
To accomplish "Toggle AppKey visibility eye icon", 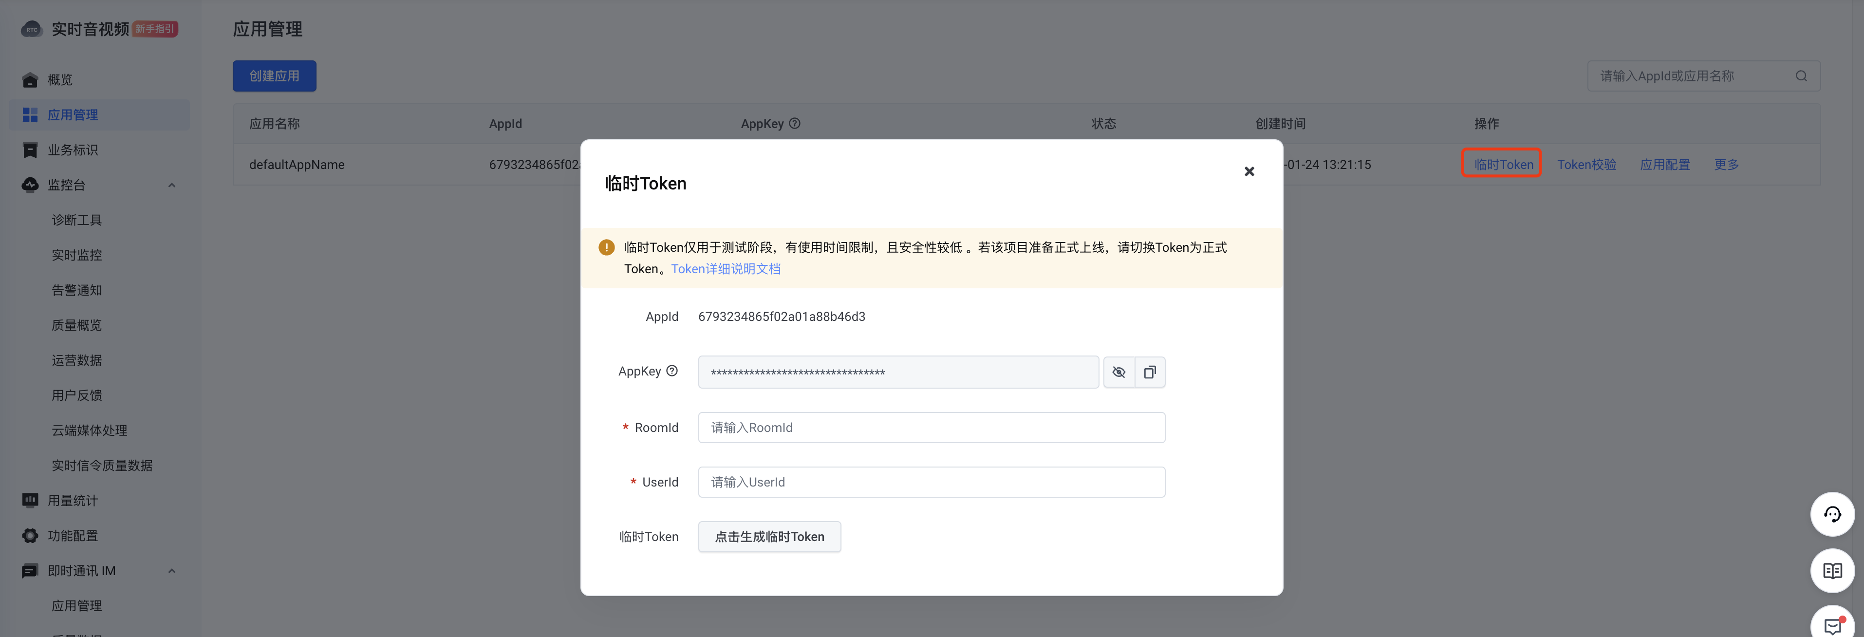I will pos(1118,372).
